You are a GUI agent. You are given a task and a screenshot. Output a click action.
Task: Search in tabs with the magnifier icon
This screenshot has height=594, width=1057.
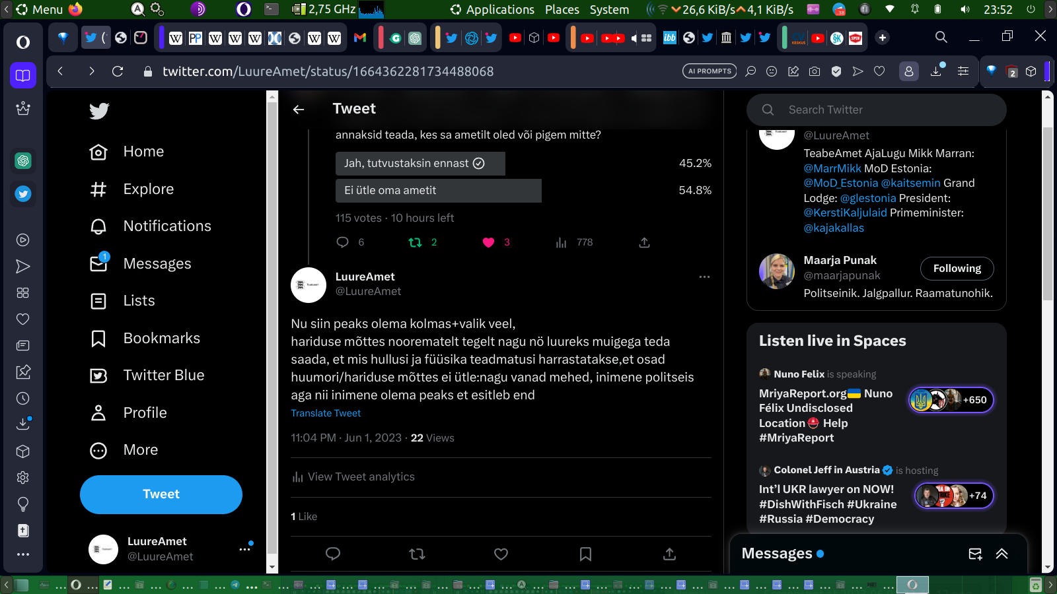941,37
